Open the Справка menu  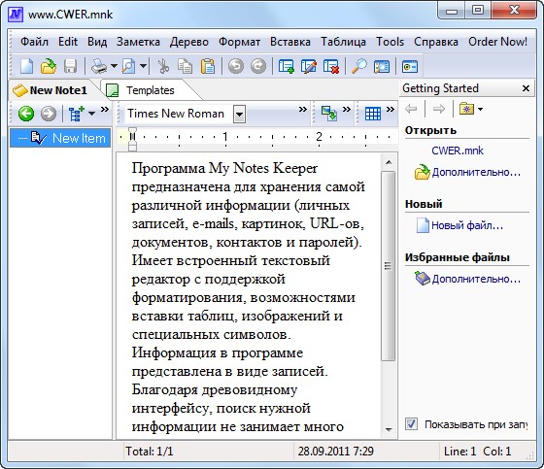pos(436,42)
